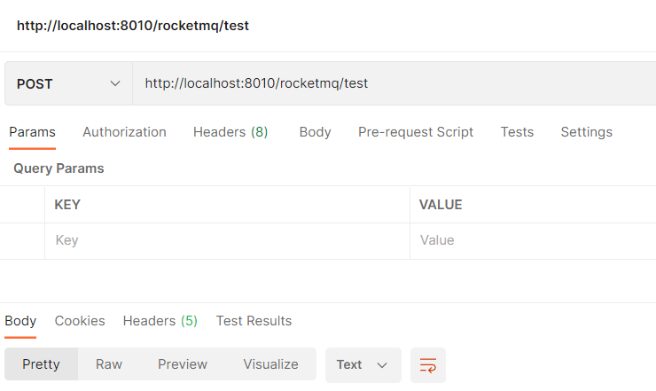Viewport: 656px width, 391px height.
Task: Open the Settings tab
Action: tap(587, 132)
